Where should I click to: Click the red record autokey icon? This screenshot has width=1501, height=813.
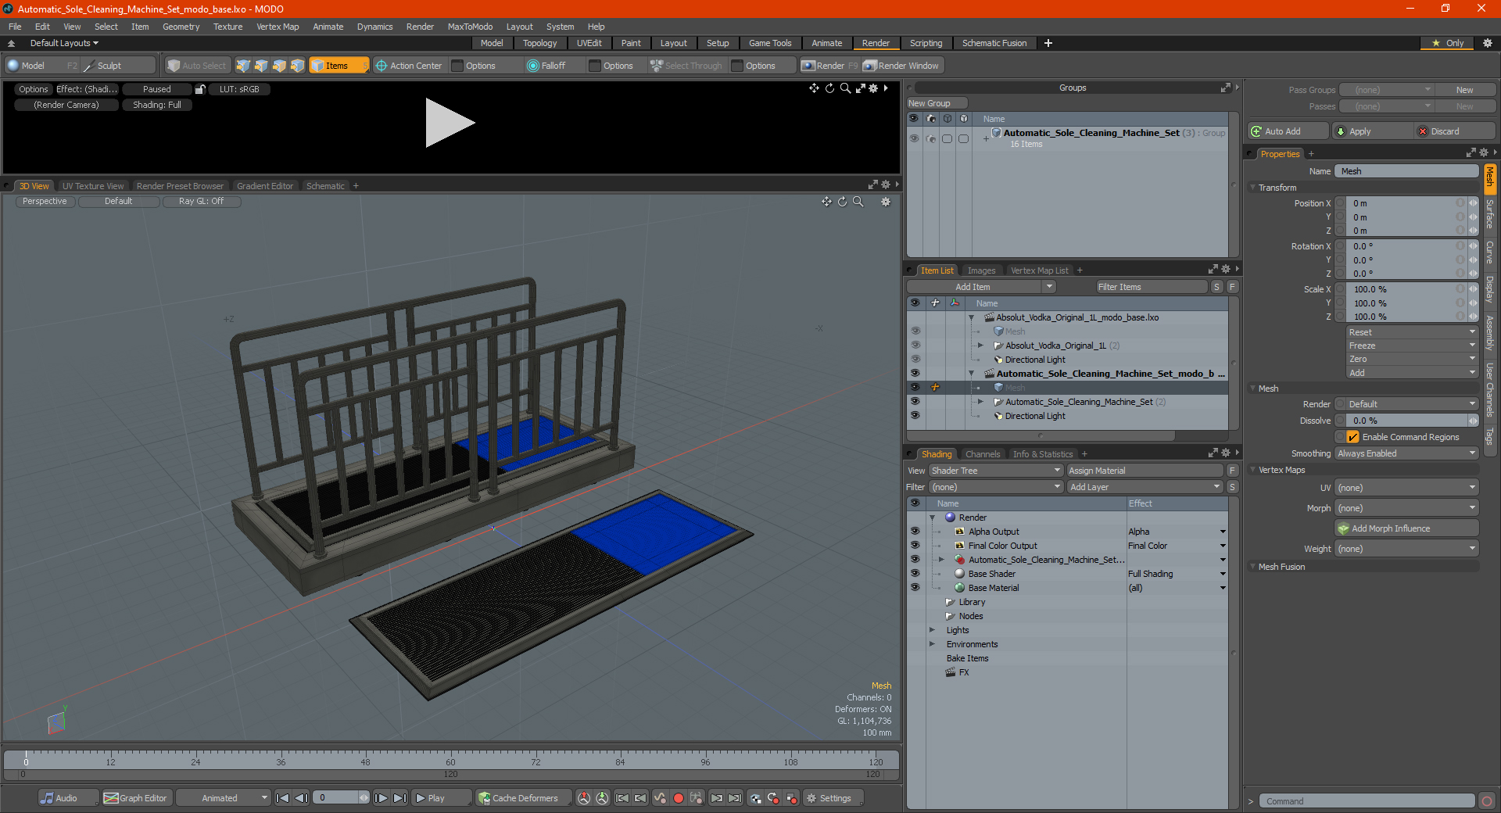pyautogui.click(x=679, y=798)
